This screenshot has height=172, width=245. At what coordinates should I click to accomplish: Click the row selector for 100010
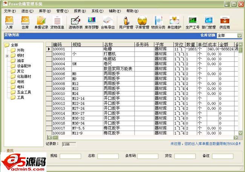(49, 94)
